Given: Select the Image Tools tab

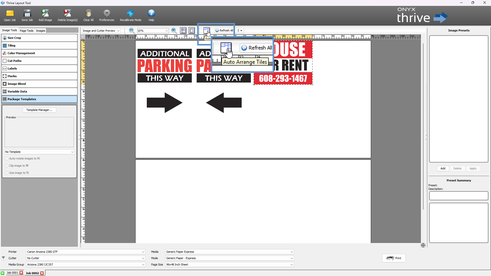Looking at the screenshot, I should point(9,30).
